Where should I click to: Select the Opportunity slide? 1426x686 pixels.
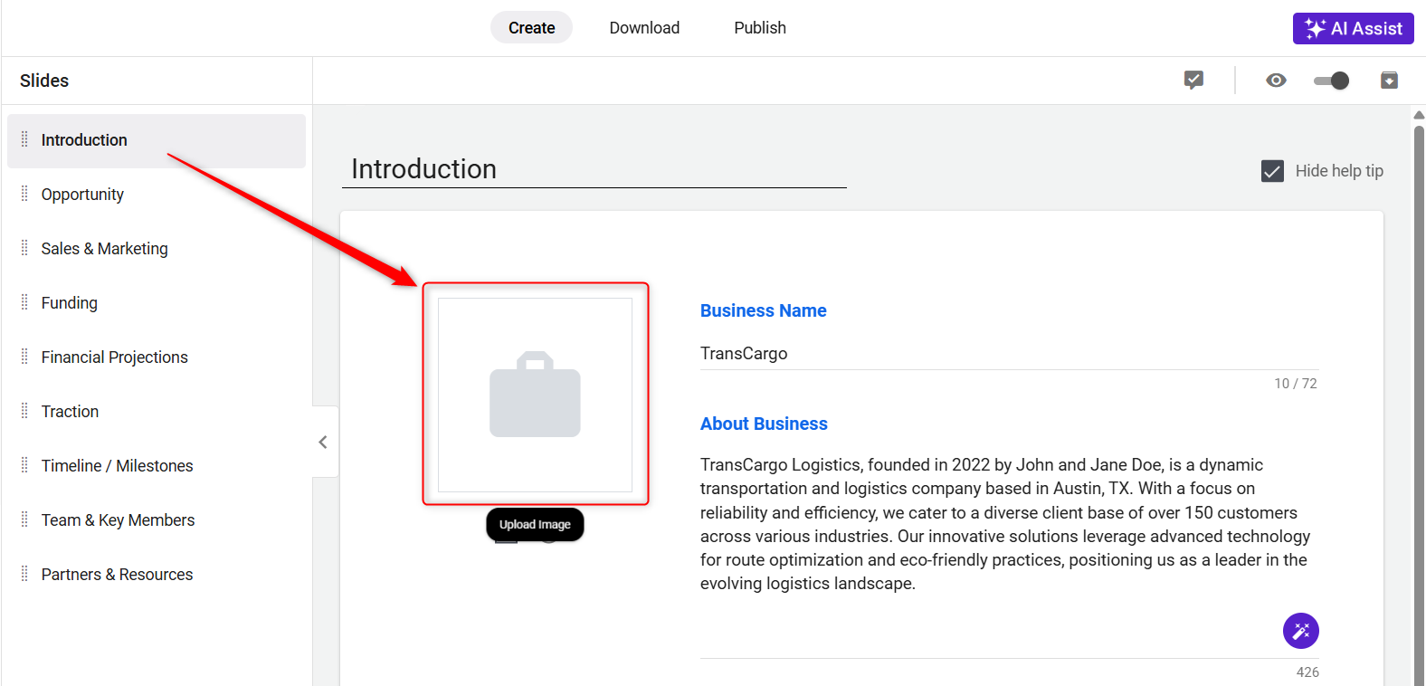[x=157, y=195]
